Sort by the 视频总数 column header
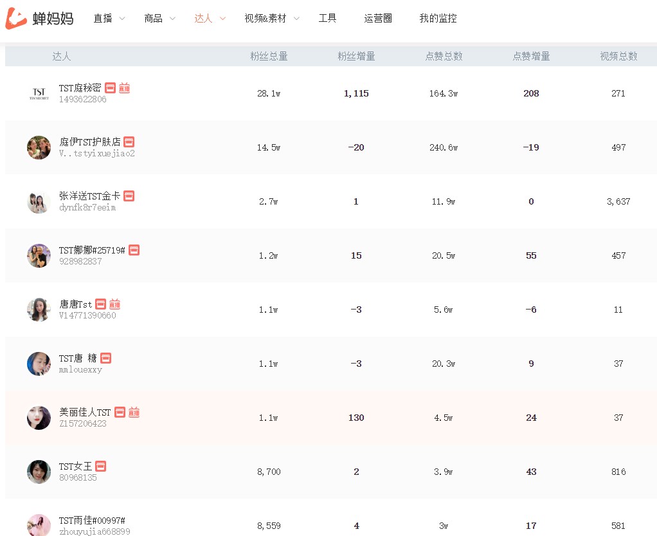This screenshot has width=657, height=536. [618, 56]
